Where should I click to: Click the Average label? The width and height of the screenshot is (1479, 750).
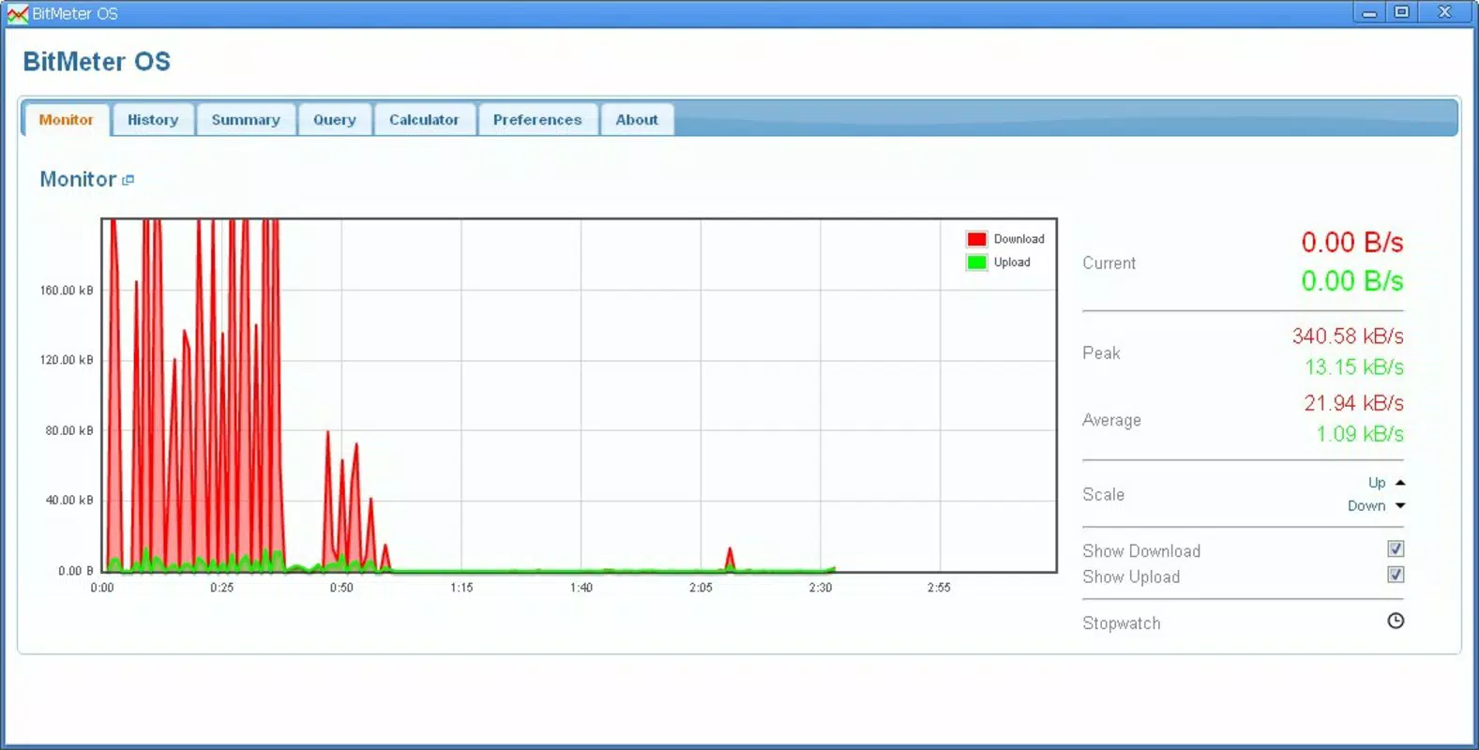1111,420
